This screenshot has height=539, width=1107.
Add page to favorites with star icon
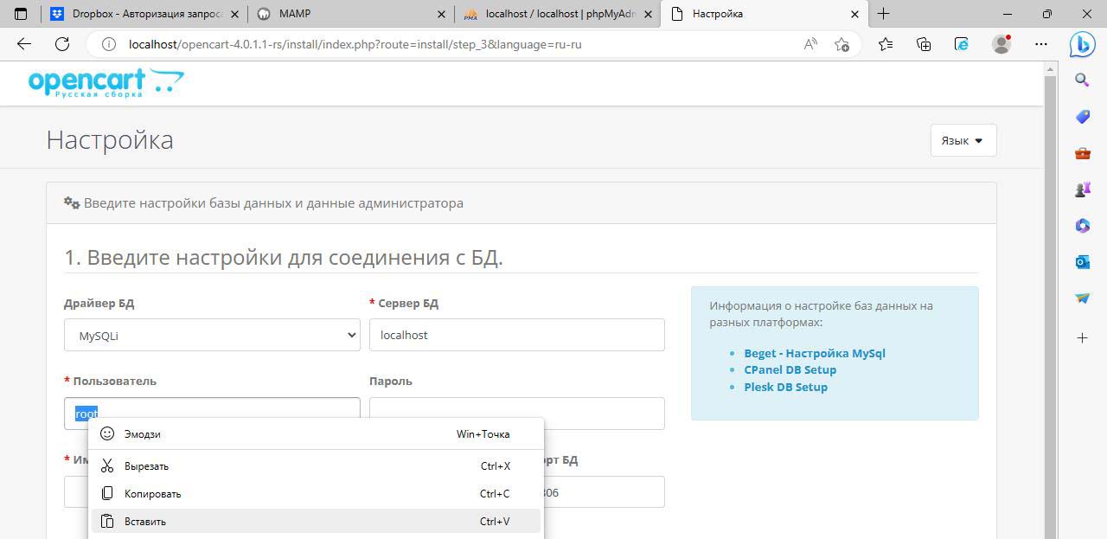pos(841,44)
